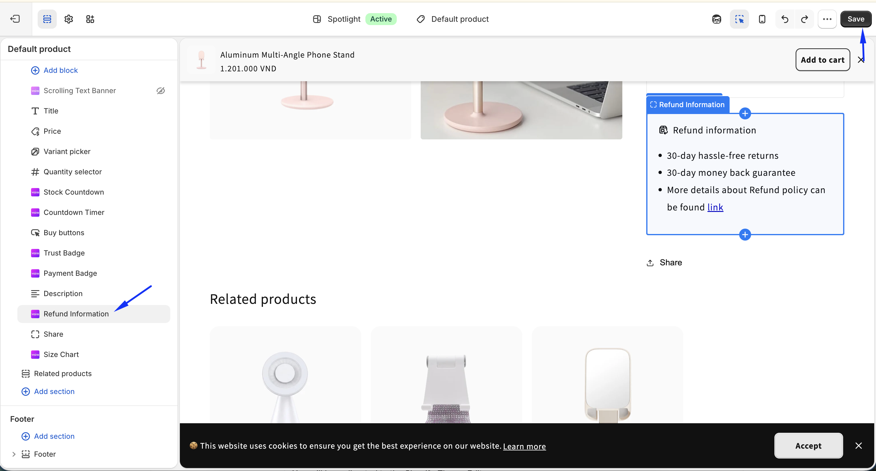Open the Default product template selector
876x471 pixels.
pyautogui.click(x=453, y=19)
